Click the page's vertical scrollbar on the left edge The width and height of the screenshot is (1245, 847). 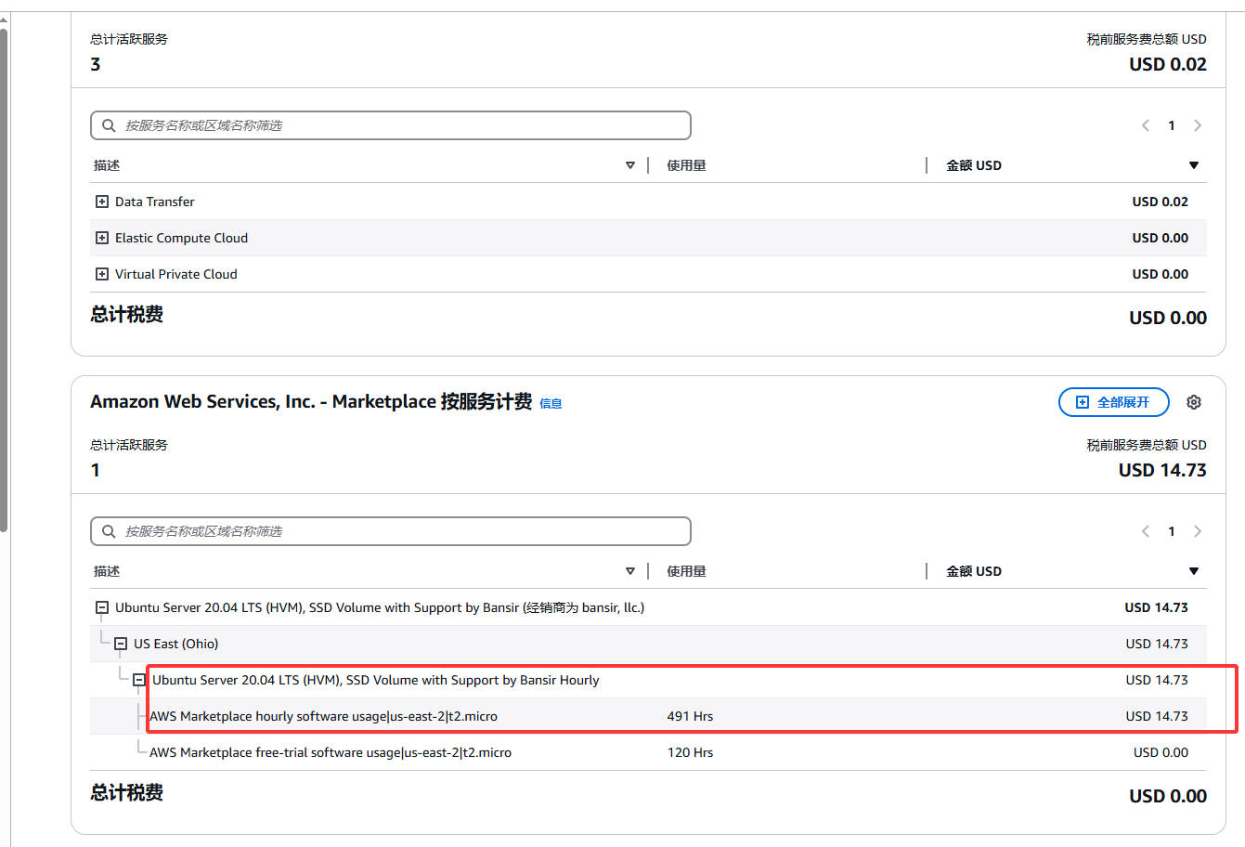4,279
